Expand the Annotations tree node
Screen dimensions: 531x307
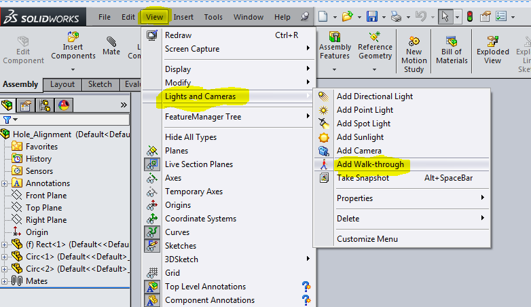point(5,183)
